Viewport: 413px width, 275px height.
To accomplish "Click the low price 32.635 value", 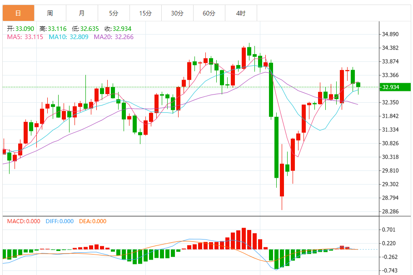I will [x=90, y=29].
